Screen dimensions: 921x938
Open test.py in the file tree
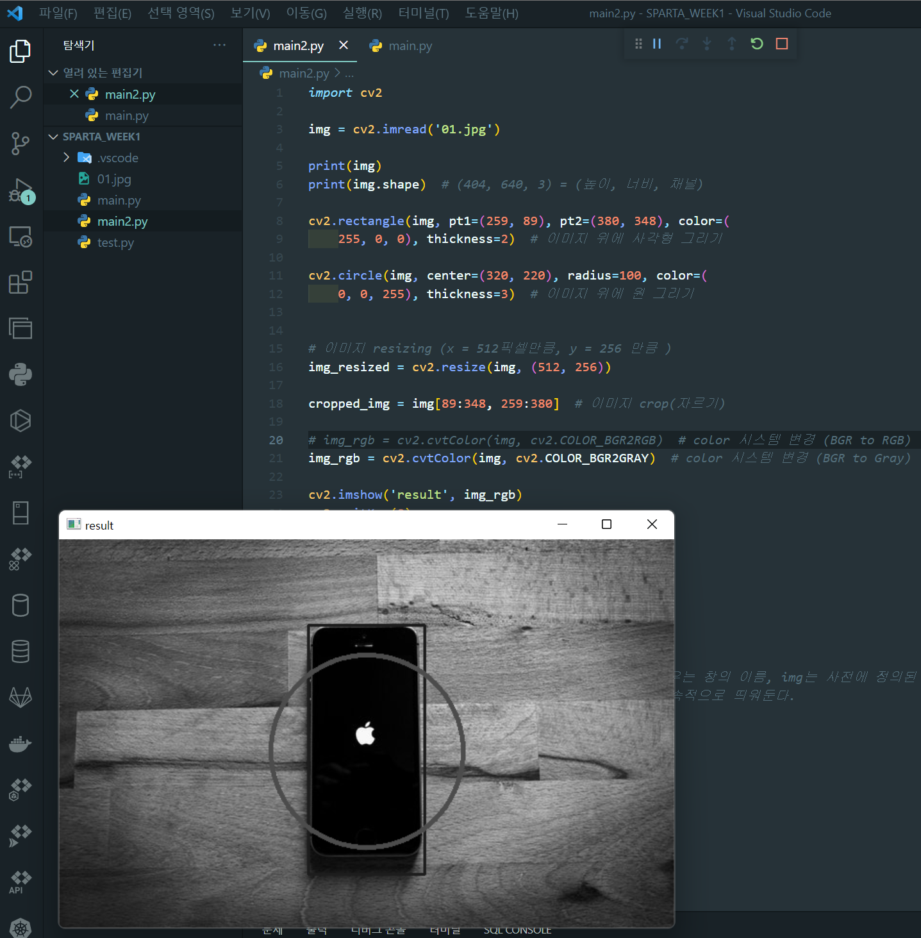[x=115, y=242]
